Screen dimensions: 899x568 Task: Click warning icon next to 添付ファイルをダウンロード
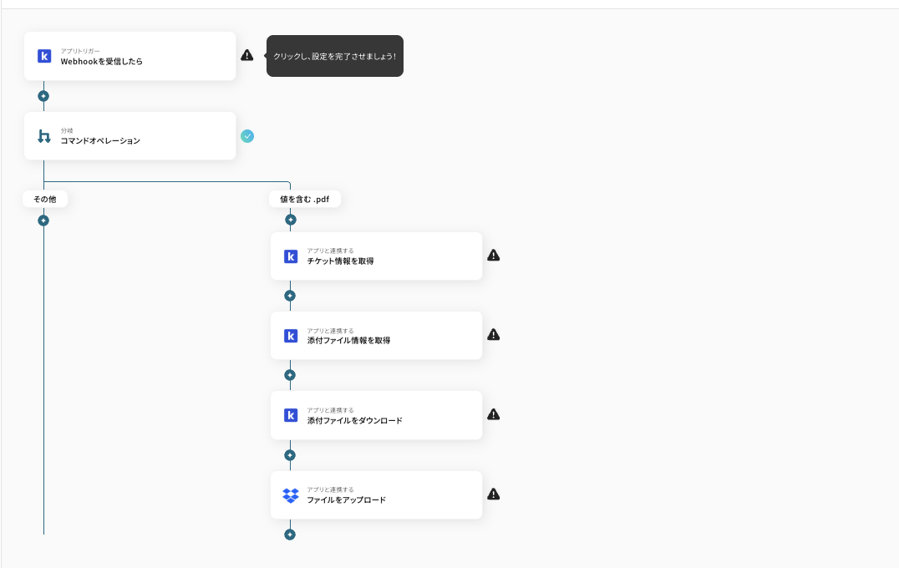[493, 414]
